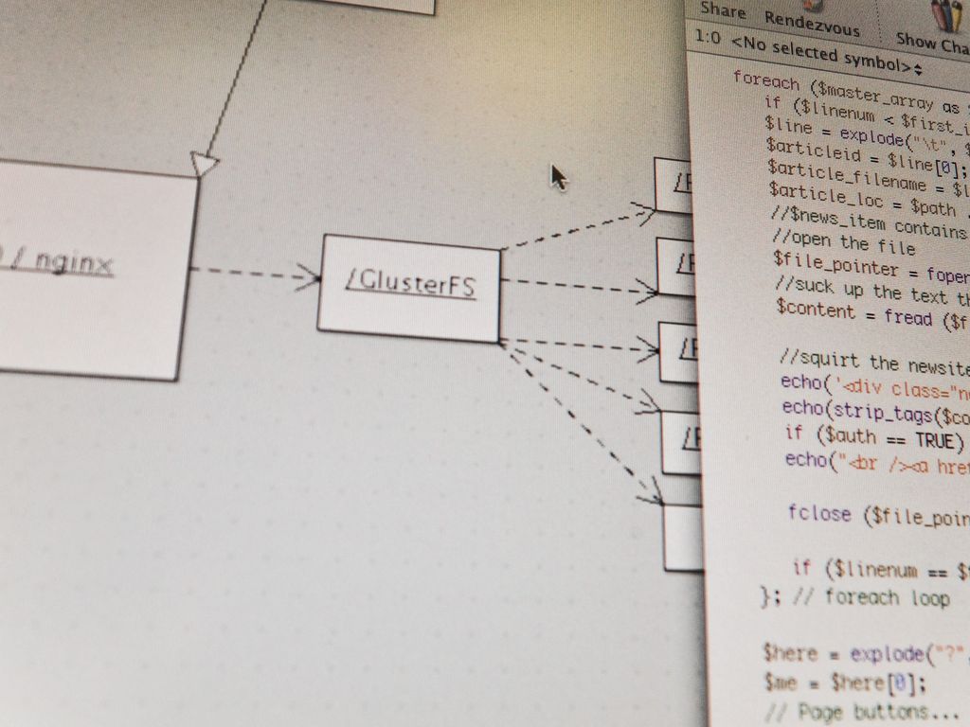Image resolution: width=970 pixels, height=727 pixels.
Task: Select the GlusterFS diagram box
Action: (x=409, y=287)
